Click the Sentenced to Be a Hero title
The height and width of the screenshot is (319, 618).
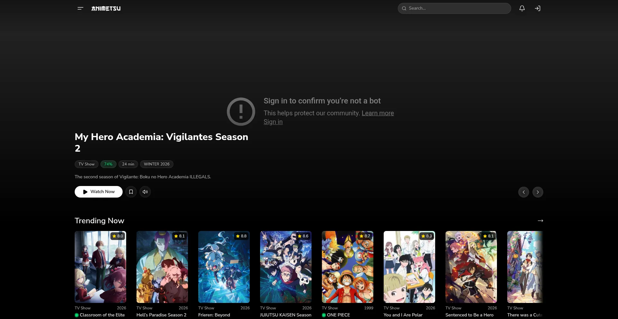(469, 315)
